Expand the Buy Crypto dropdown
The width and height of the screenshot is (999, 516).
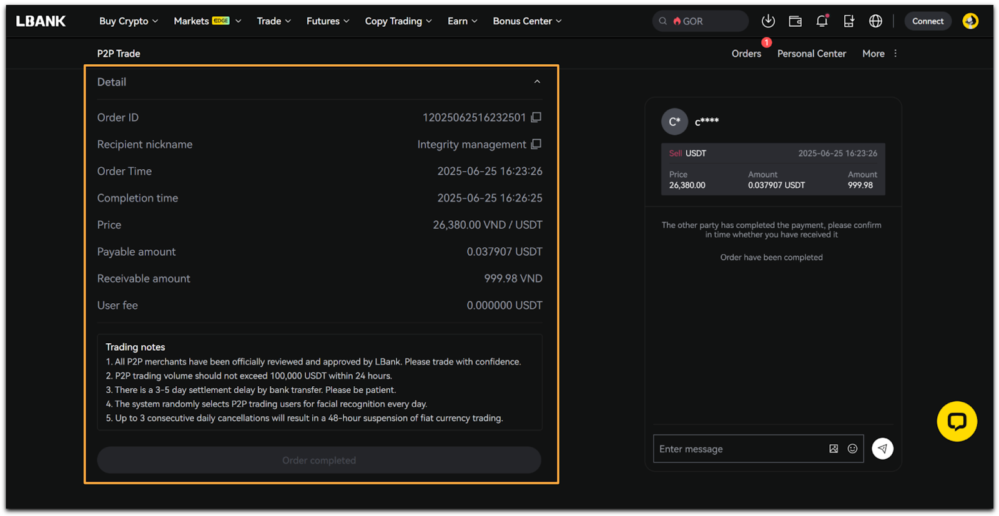(129, 21)
